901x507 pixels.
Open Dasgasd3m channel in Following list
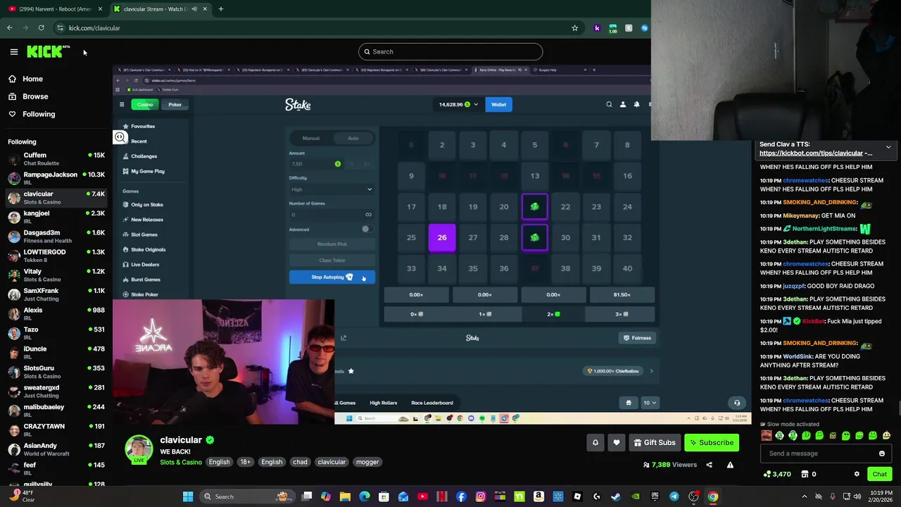(56, 236)
